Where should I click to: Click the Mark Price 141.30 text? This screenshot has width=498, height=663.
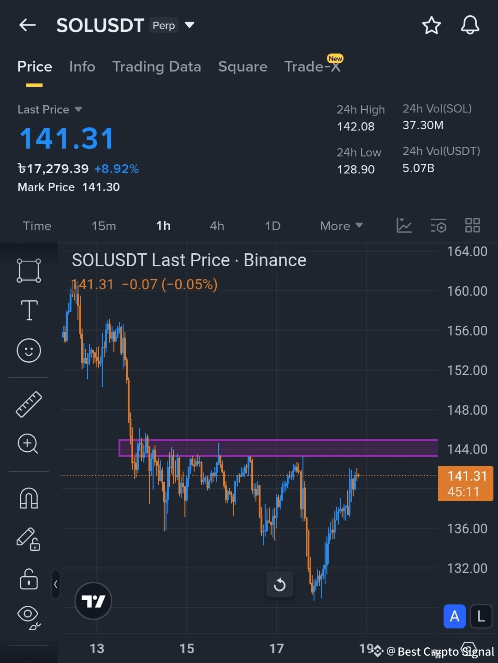[x=69, y=187]
